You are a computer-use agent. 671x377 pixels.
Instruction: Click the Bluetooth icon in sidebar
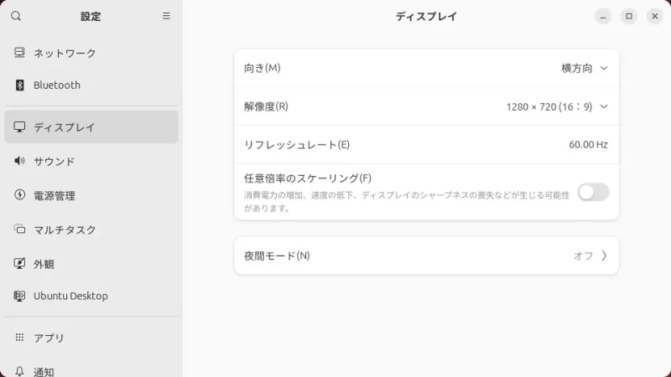pyautogui.click(x=20, y=85)
